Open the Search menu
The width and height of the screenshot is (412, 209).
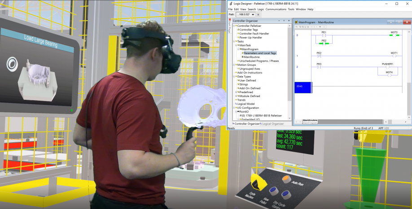pyautogui.click(x=252, y=9)
